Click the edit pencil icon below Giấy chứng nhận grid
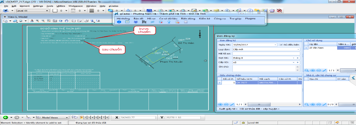This screenshot has height=125, width=356. (233, 104)
